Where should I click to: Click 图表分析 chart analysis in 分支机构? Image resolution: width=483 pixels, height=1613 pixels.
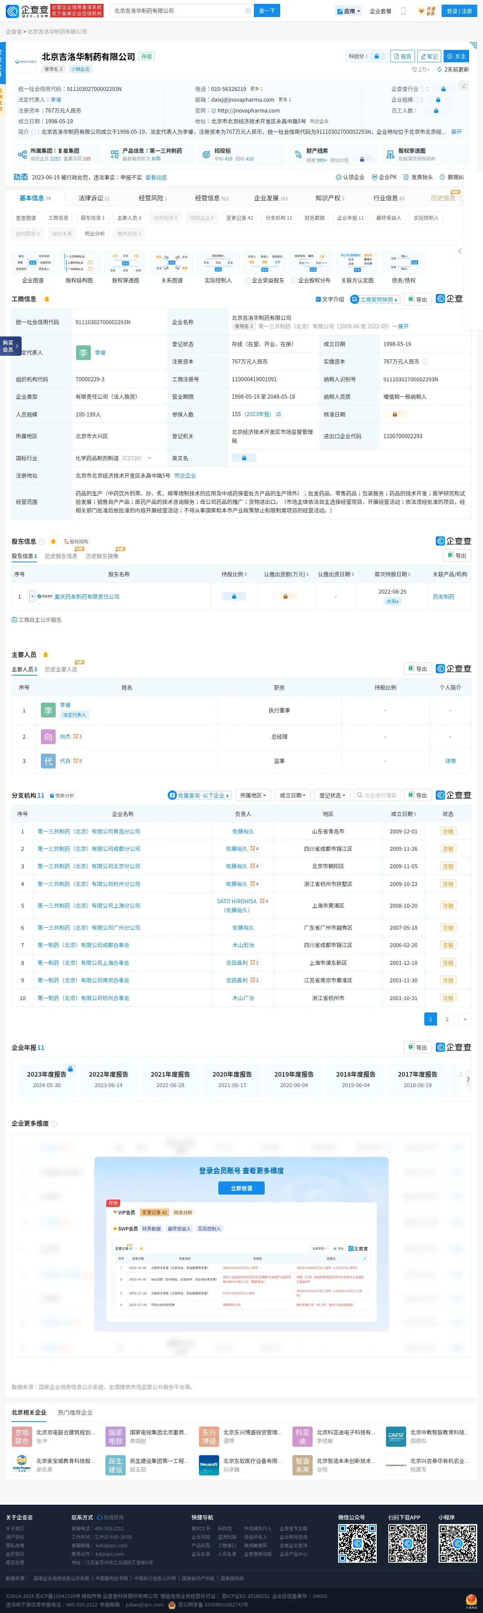[x=62, y=795]
